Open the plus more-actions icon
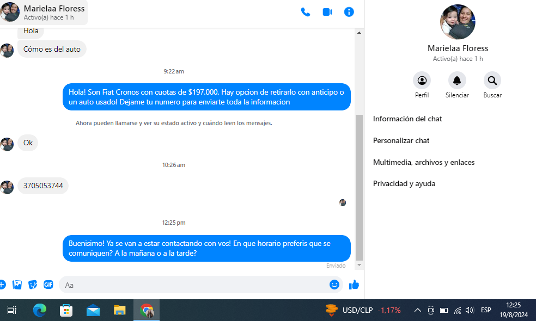 point(2,285)
